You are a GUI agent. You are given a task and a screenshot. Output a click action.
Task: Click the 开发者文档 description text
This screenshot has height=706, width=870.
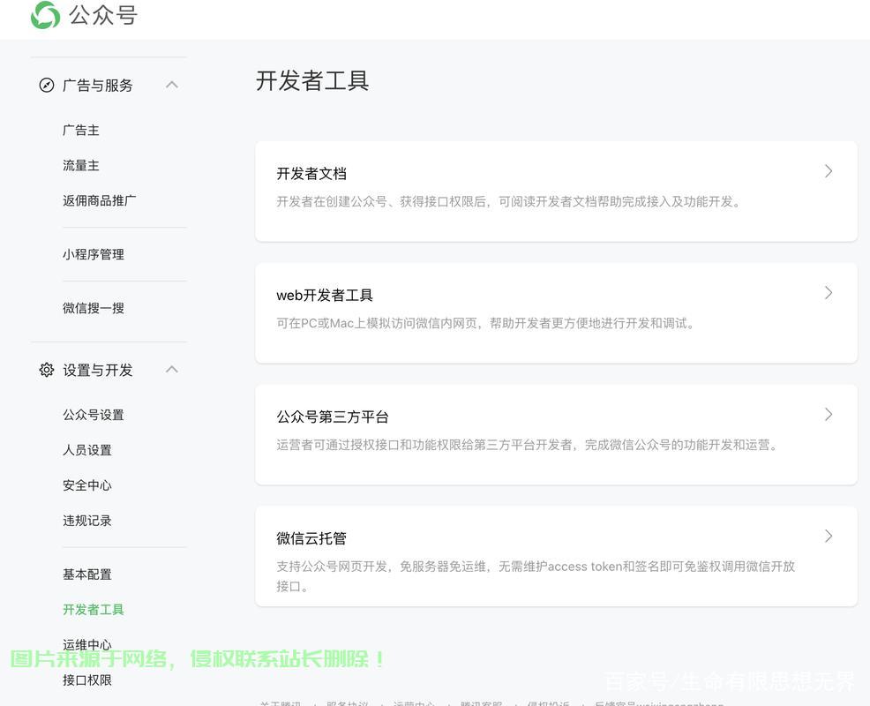pyautogui.click(x=509, y=201)
